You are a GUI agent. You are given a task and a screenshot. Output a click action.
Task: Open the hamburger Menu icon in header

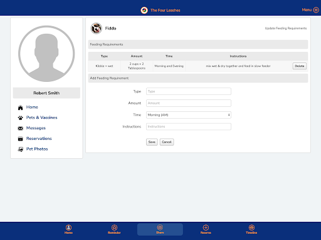point(316,10)
